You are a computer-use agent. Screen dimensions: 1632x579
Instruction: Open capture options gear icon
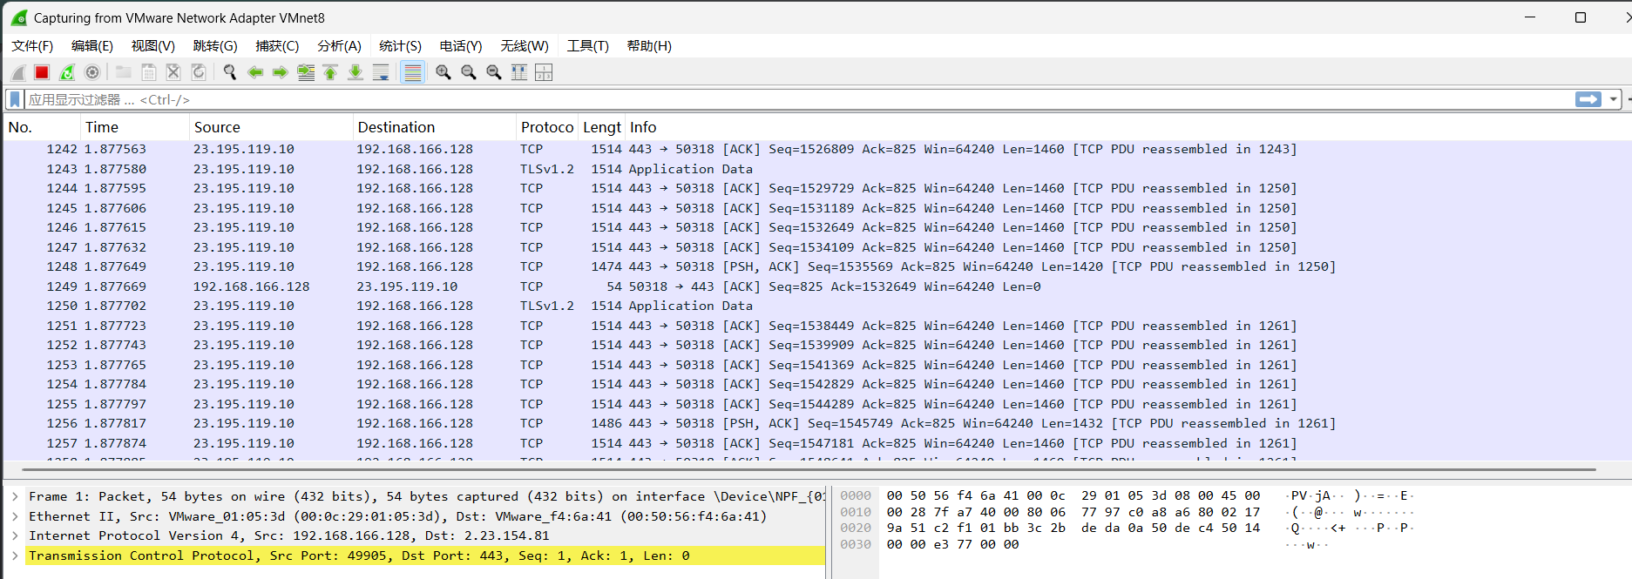(x=92, y=72)
